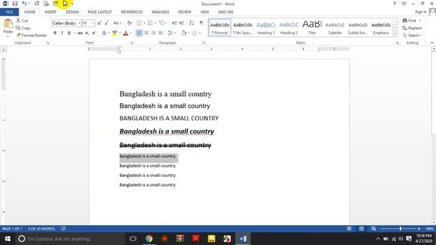Open line and paragraph spacing options
436x245 pixels.
point(172,33)
